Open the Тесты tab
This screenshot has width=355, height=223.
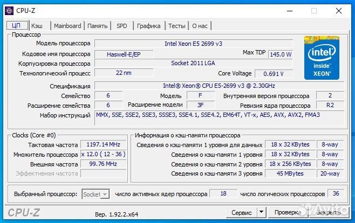(177, 26)
